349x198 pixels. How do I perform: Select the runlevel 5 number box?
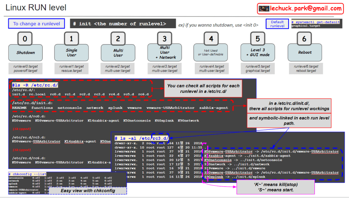(258, 39)
